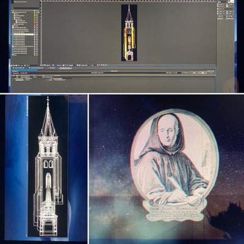This screenshot has height=244, width=244.
Task: Collapse the topmost folder in the Project list
Action: [12, 12]
